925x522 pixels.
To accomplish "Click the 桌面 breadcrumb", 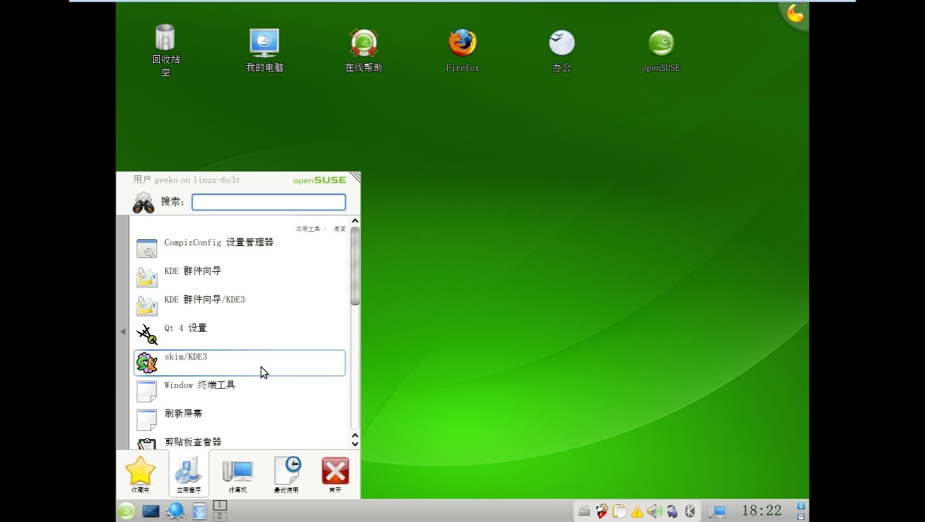I will (x=339, y=229).
